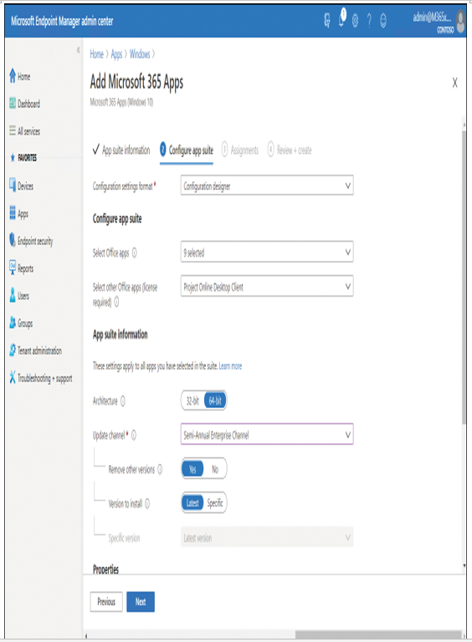Open the Groups sidebar icon
This screenshot has width=472, height=642.
[13, 323]
